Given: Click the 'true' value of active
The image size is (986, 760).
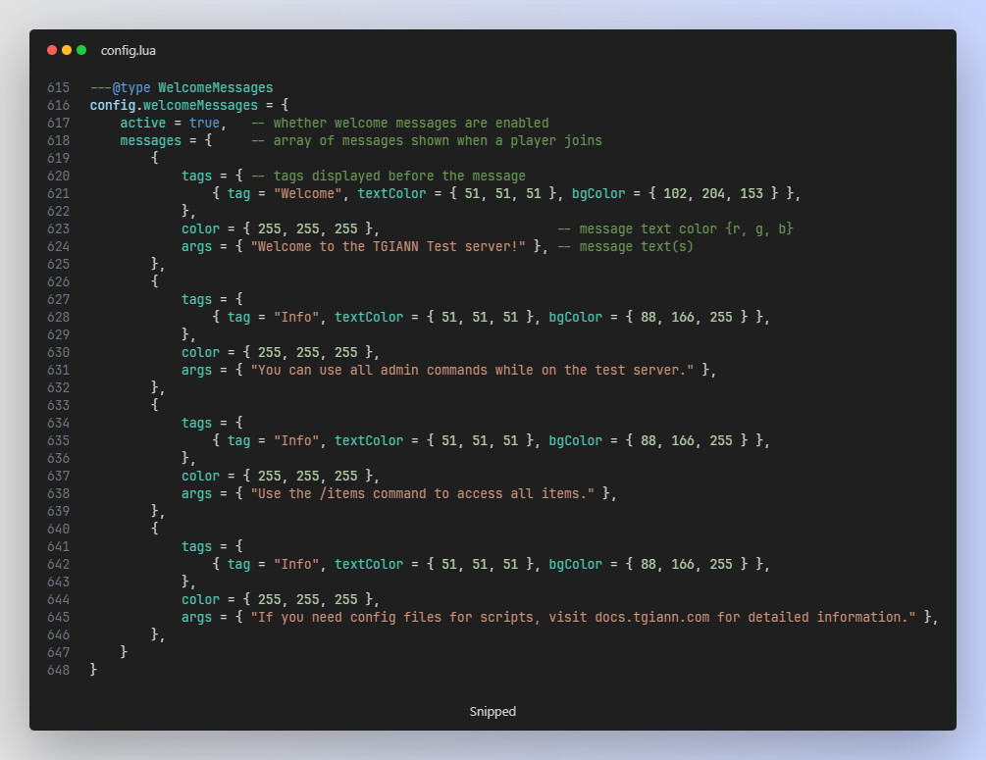Looking at the screenshot, I should click(204, 123).
